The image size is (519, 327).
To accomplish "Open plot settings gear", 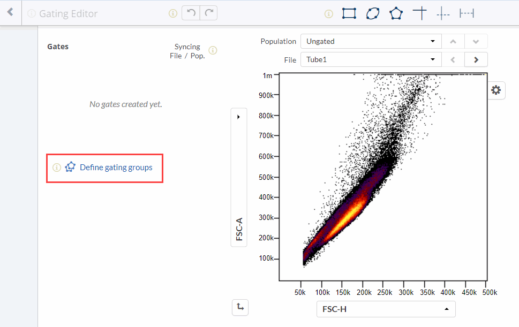I will pyautogui.click(x=496, y=90).
